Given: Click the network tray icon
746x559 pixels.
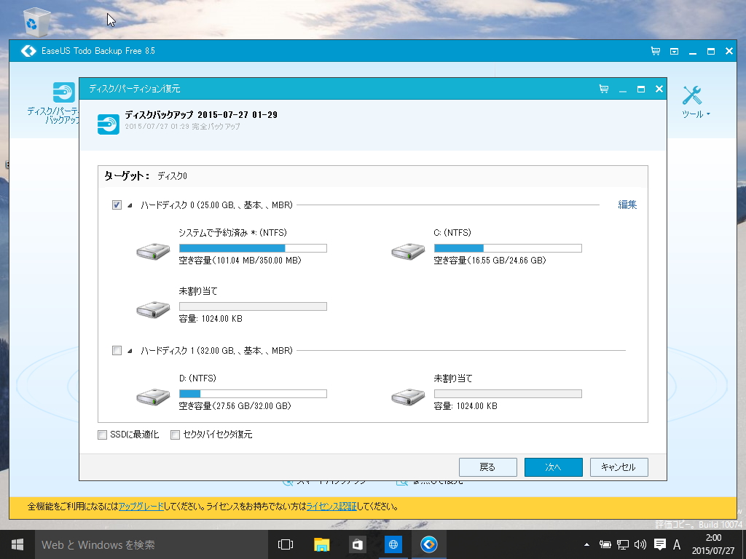Looking at the screenshot, I should (x=622, y=544).
